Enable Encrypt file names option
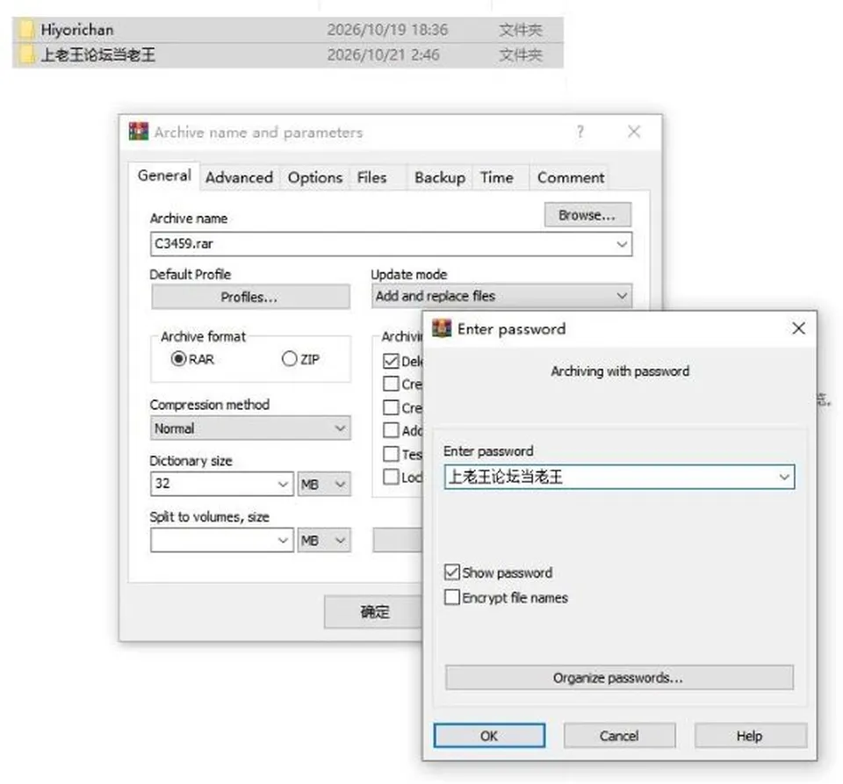This screenshot has width=843, height=784. pos(452,597)
